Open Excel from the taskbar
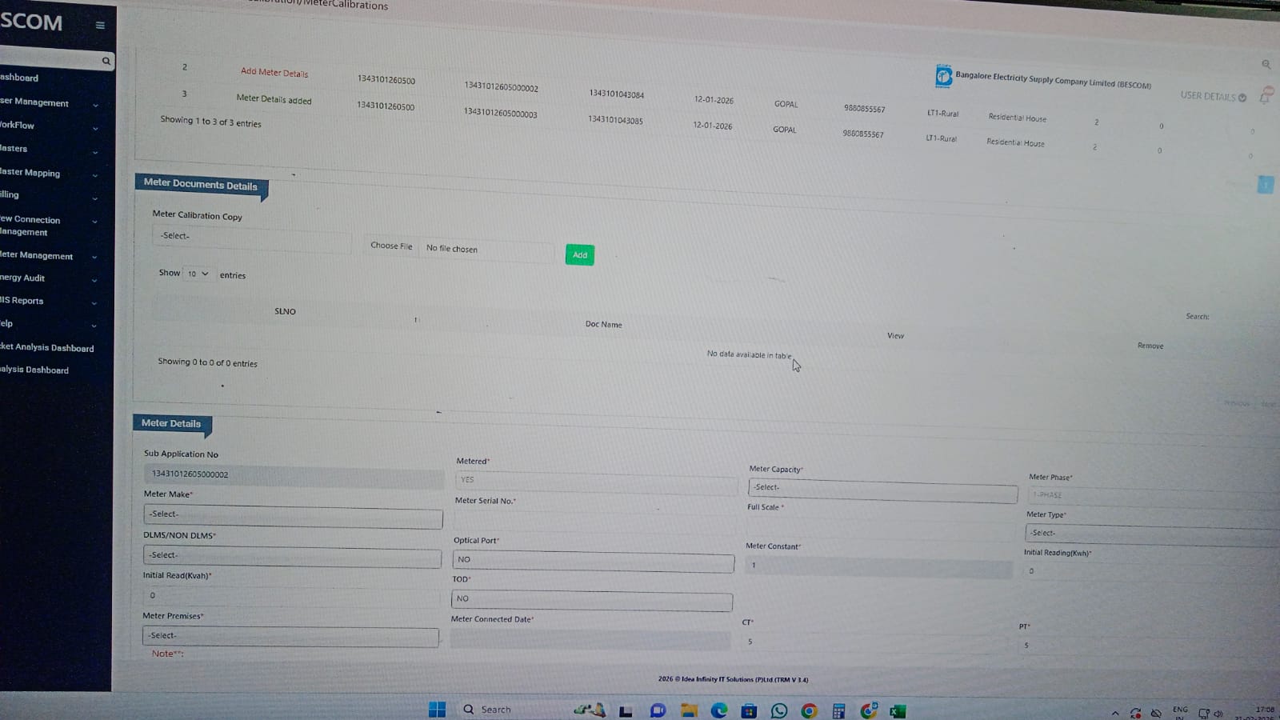 [x=898, y=710]
